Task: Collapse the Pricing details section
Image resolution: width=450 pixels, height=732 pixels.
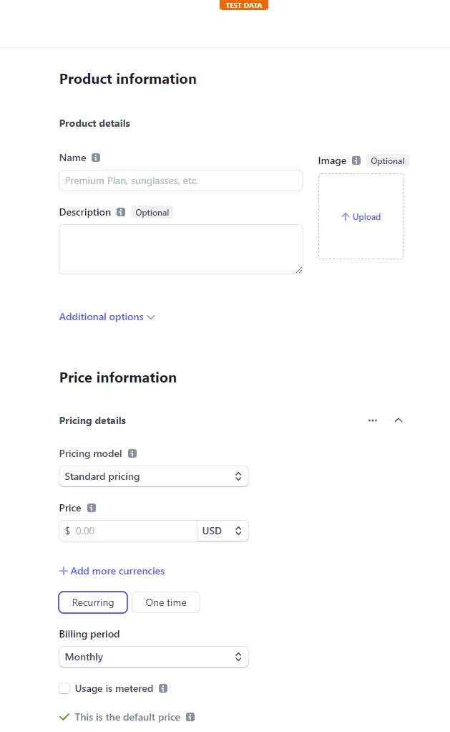Action: point(398,420)
